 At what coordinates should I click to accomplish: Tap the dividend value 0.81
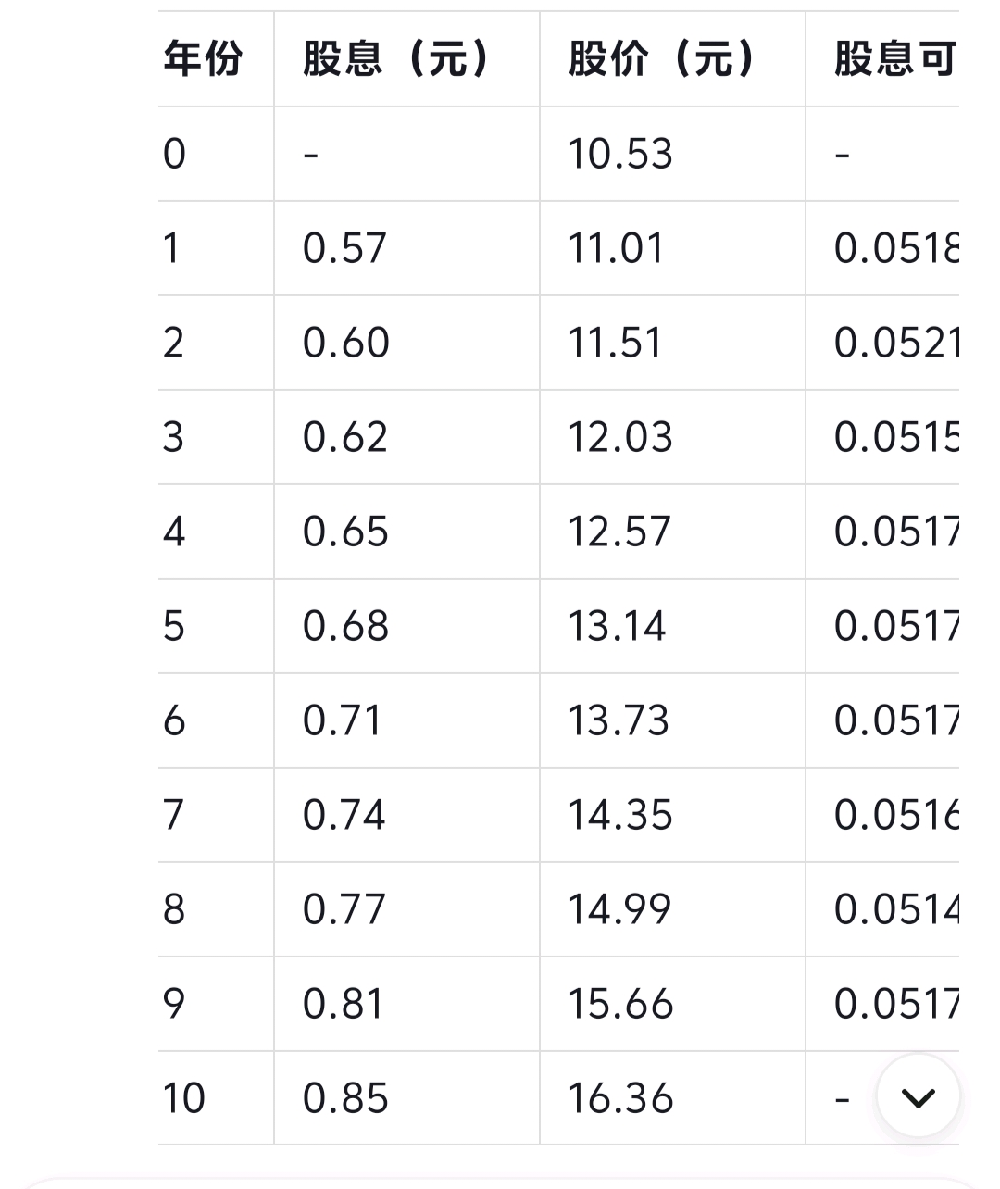344,1004
